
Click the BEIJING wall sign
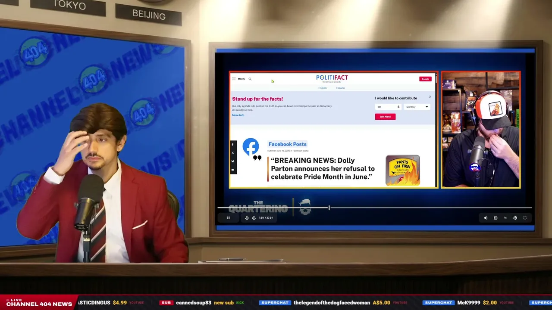click(149, 15)
